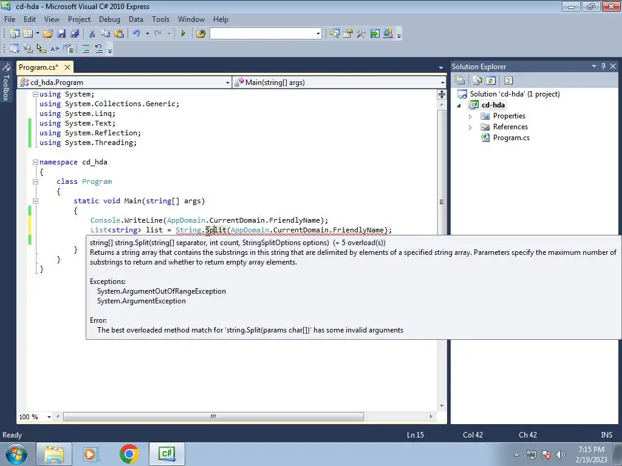Open the Help menu
The width and height of the screenshot is (622, 466).
(220, 19)
